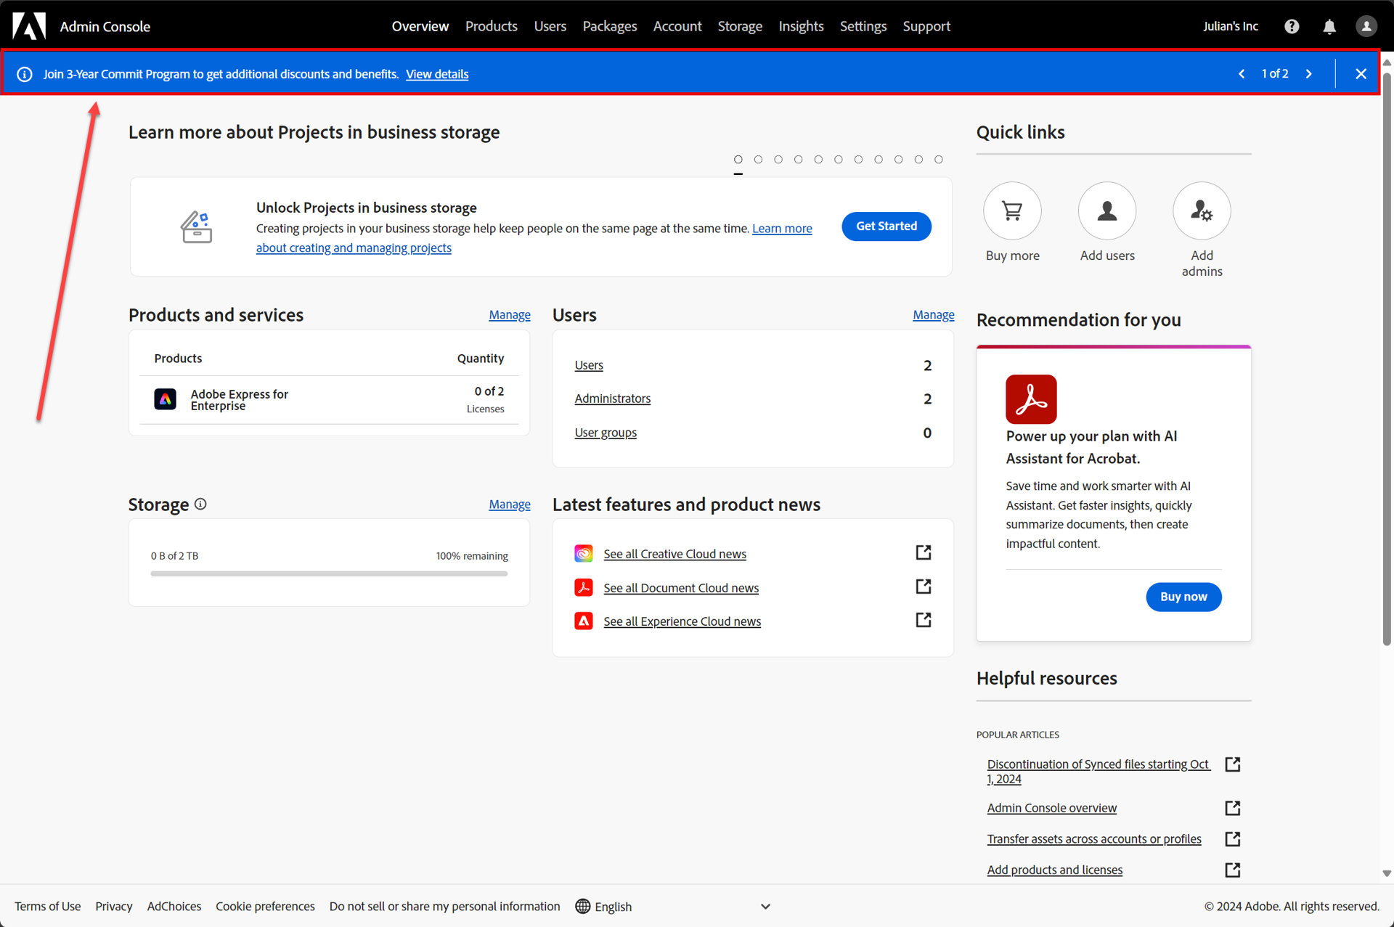
Task: Open the notifications bell icon
Action: [1329, 26]
